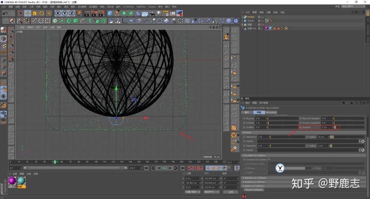Activate the Scale tool
The height and width of the screenshot is (199, 370).
[x=35, y=13]
